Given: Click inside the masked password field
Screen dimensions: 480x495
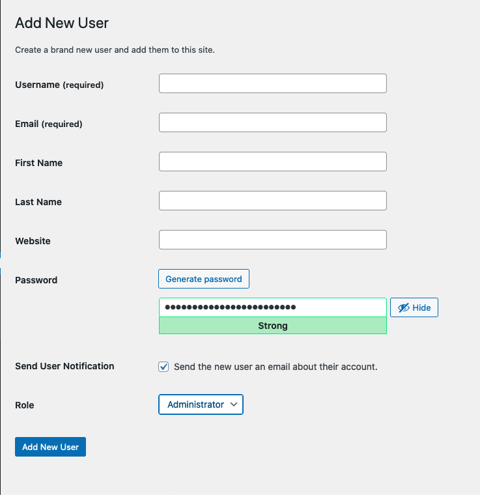Looking at the screenshot, I should pyautogui.click(x=273, y=307).
